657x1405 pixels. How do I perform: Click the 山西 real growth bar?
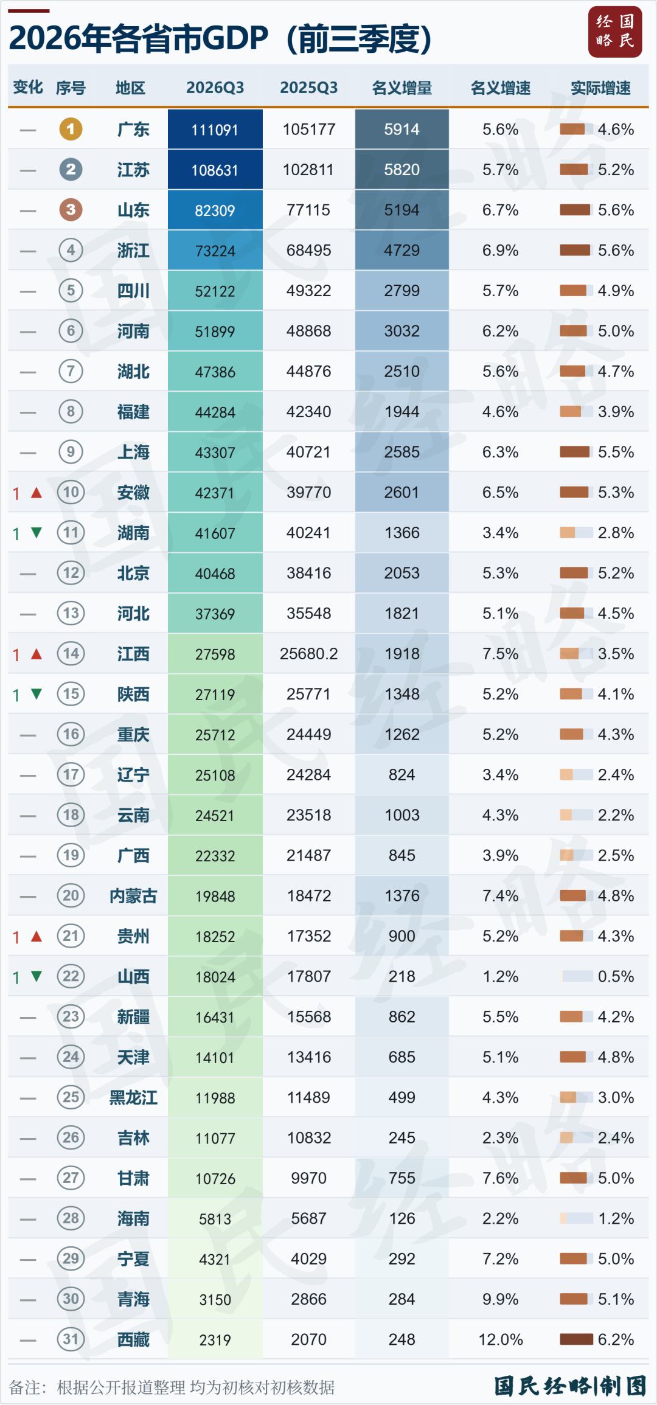coord(577,976)
